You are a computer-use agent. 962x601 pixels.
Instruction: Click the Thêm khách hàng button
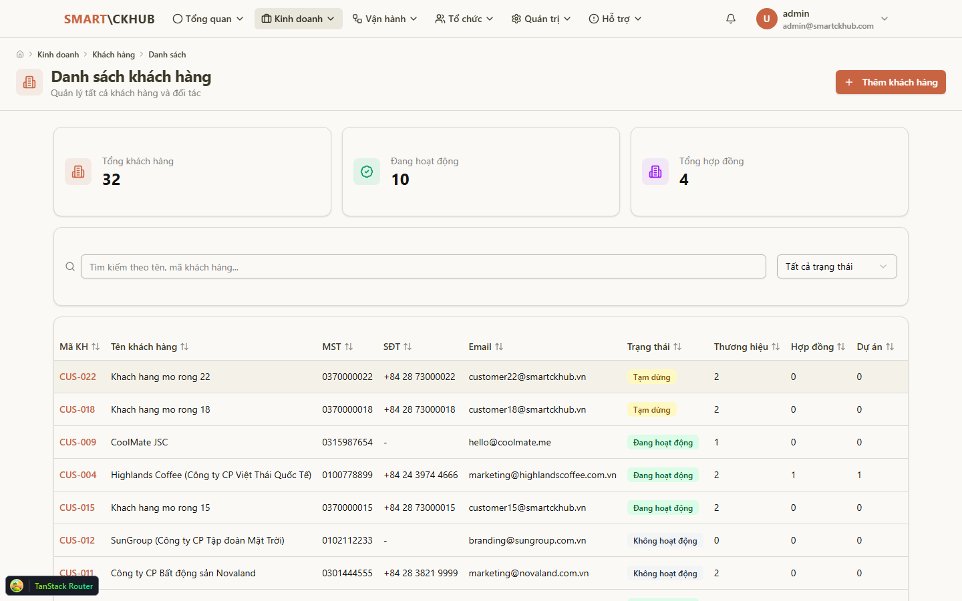point(891,82)
